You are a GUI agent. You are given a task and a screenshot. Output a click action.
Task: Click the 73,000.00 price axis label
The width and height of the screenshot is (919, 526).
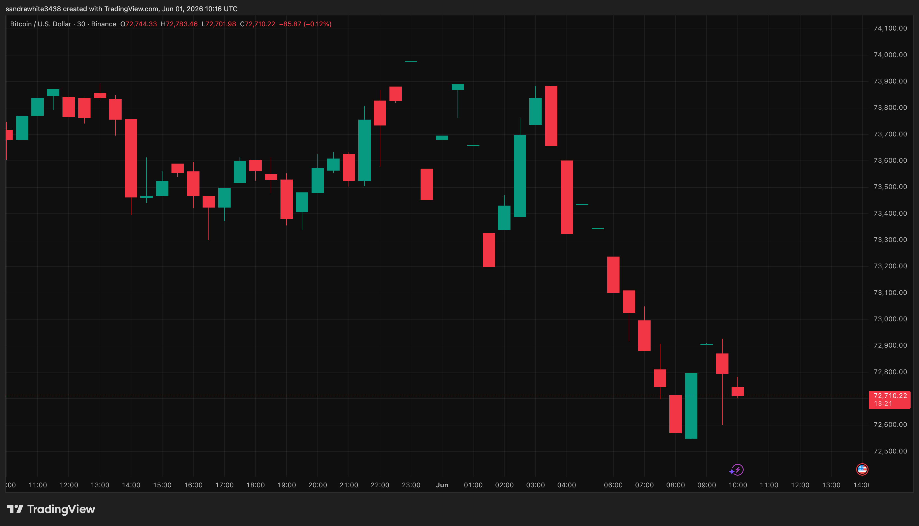[x=890, y=319]
